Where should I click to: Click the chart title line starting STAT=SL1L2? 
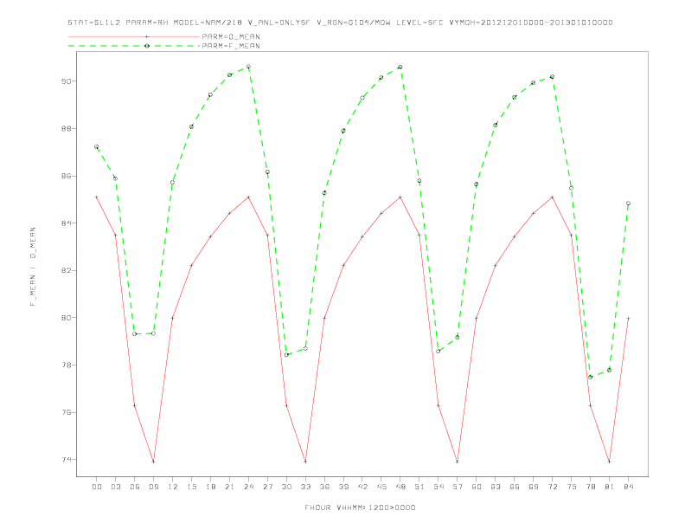(340, 23)
